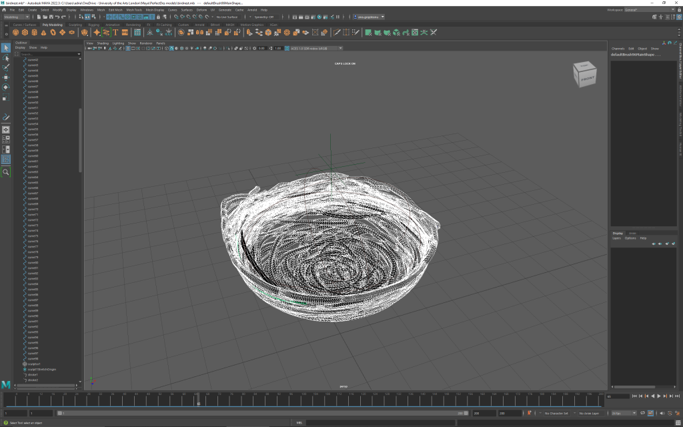683x427 pixels.
Task: Open the ACES SDR-video color space dropdown
Action: 316,48
